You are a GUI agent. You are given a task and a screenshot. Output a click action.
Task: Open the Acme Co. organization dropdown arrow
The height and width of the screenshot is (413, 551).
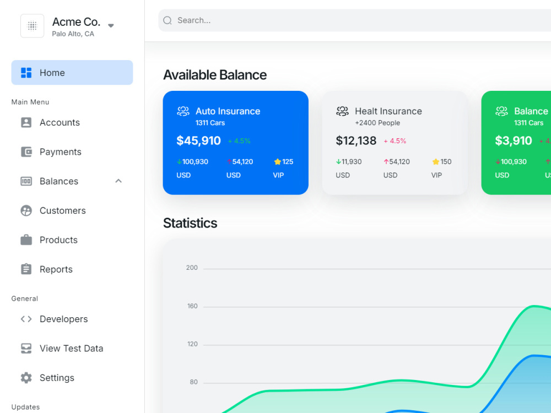(111, 26)
